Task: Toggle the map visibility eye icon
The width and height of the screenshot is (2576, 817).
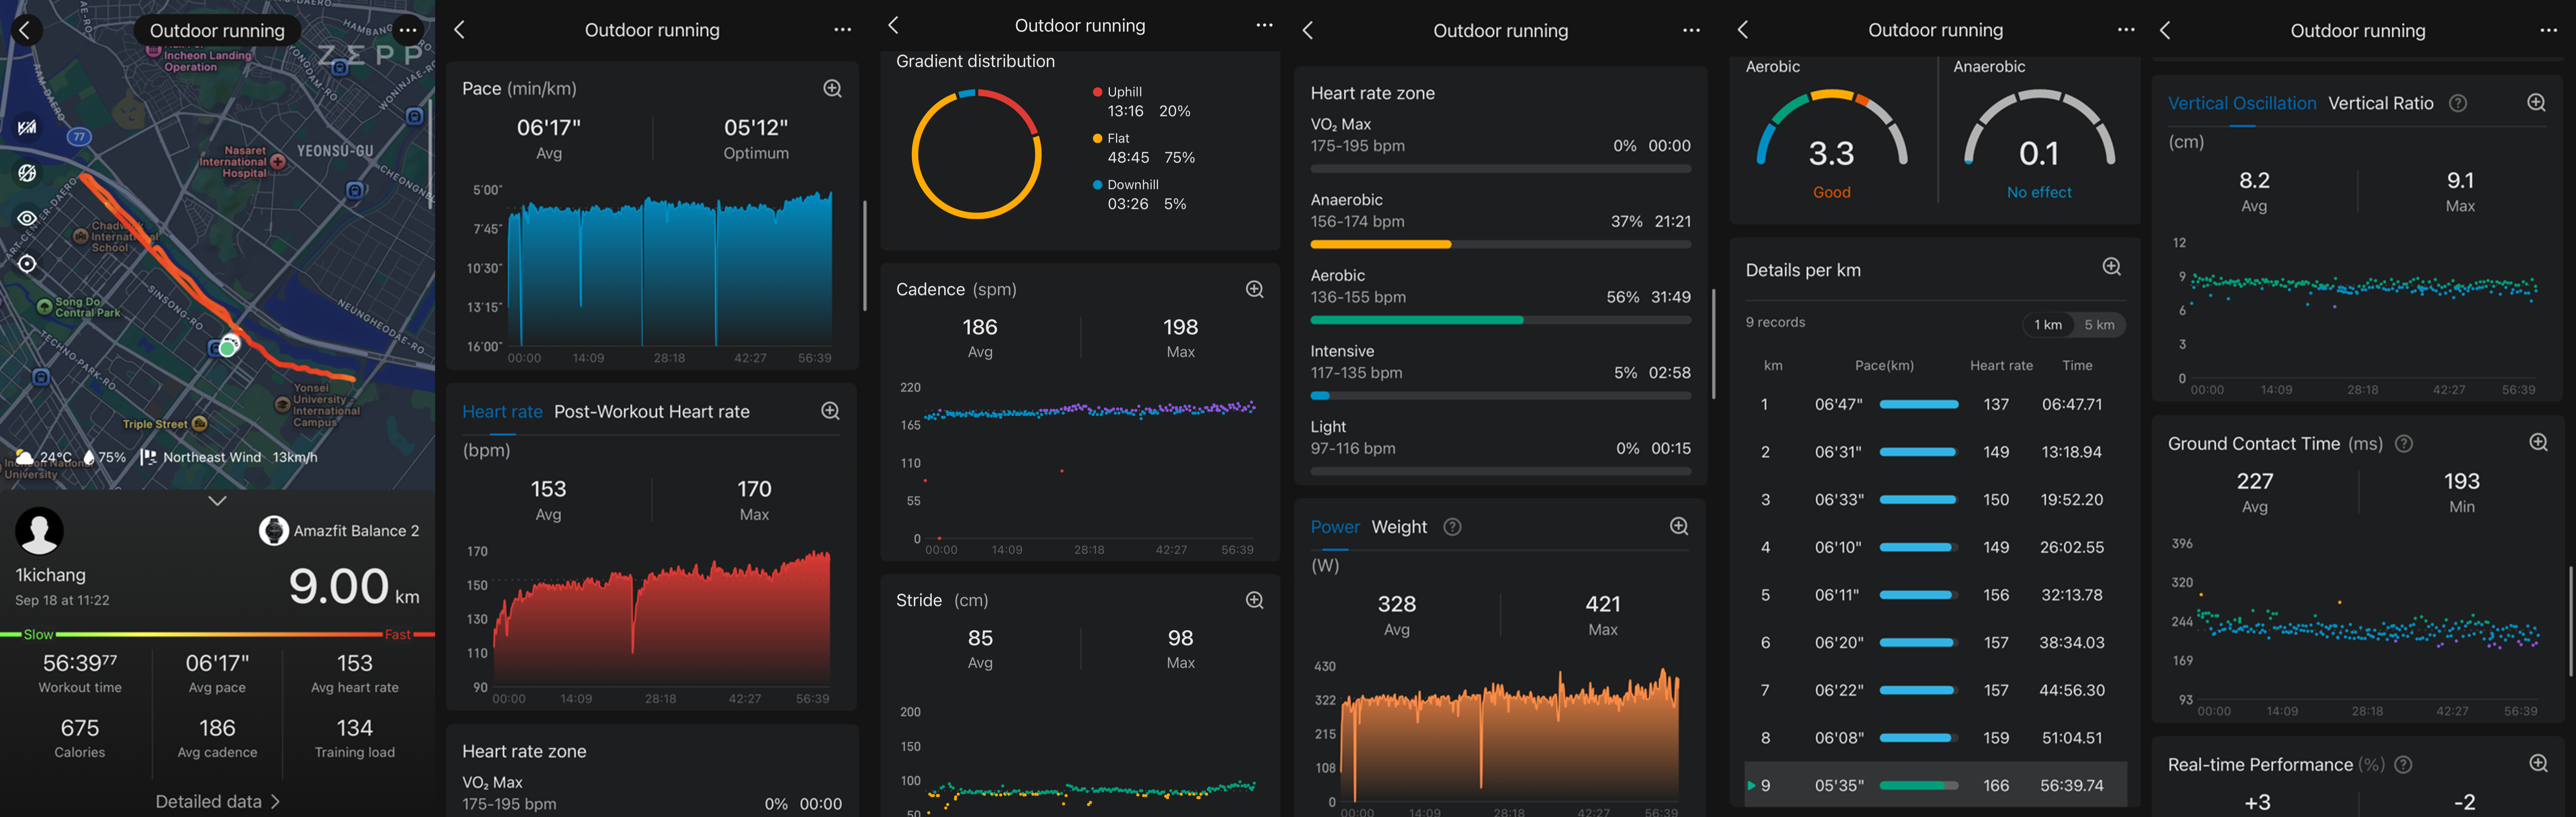Action: coord(27,218)
